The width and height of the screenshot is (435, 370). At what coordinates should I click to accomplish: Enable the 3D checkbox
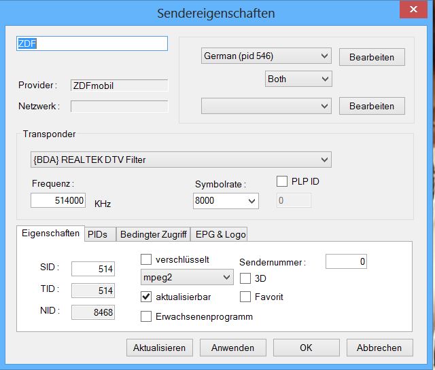point(245,278)
